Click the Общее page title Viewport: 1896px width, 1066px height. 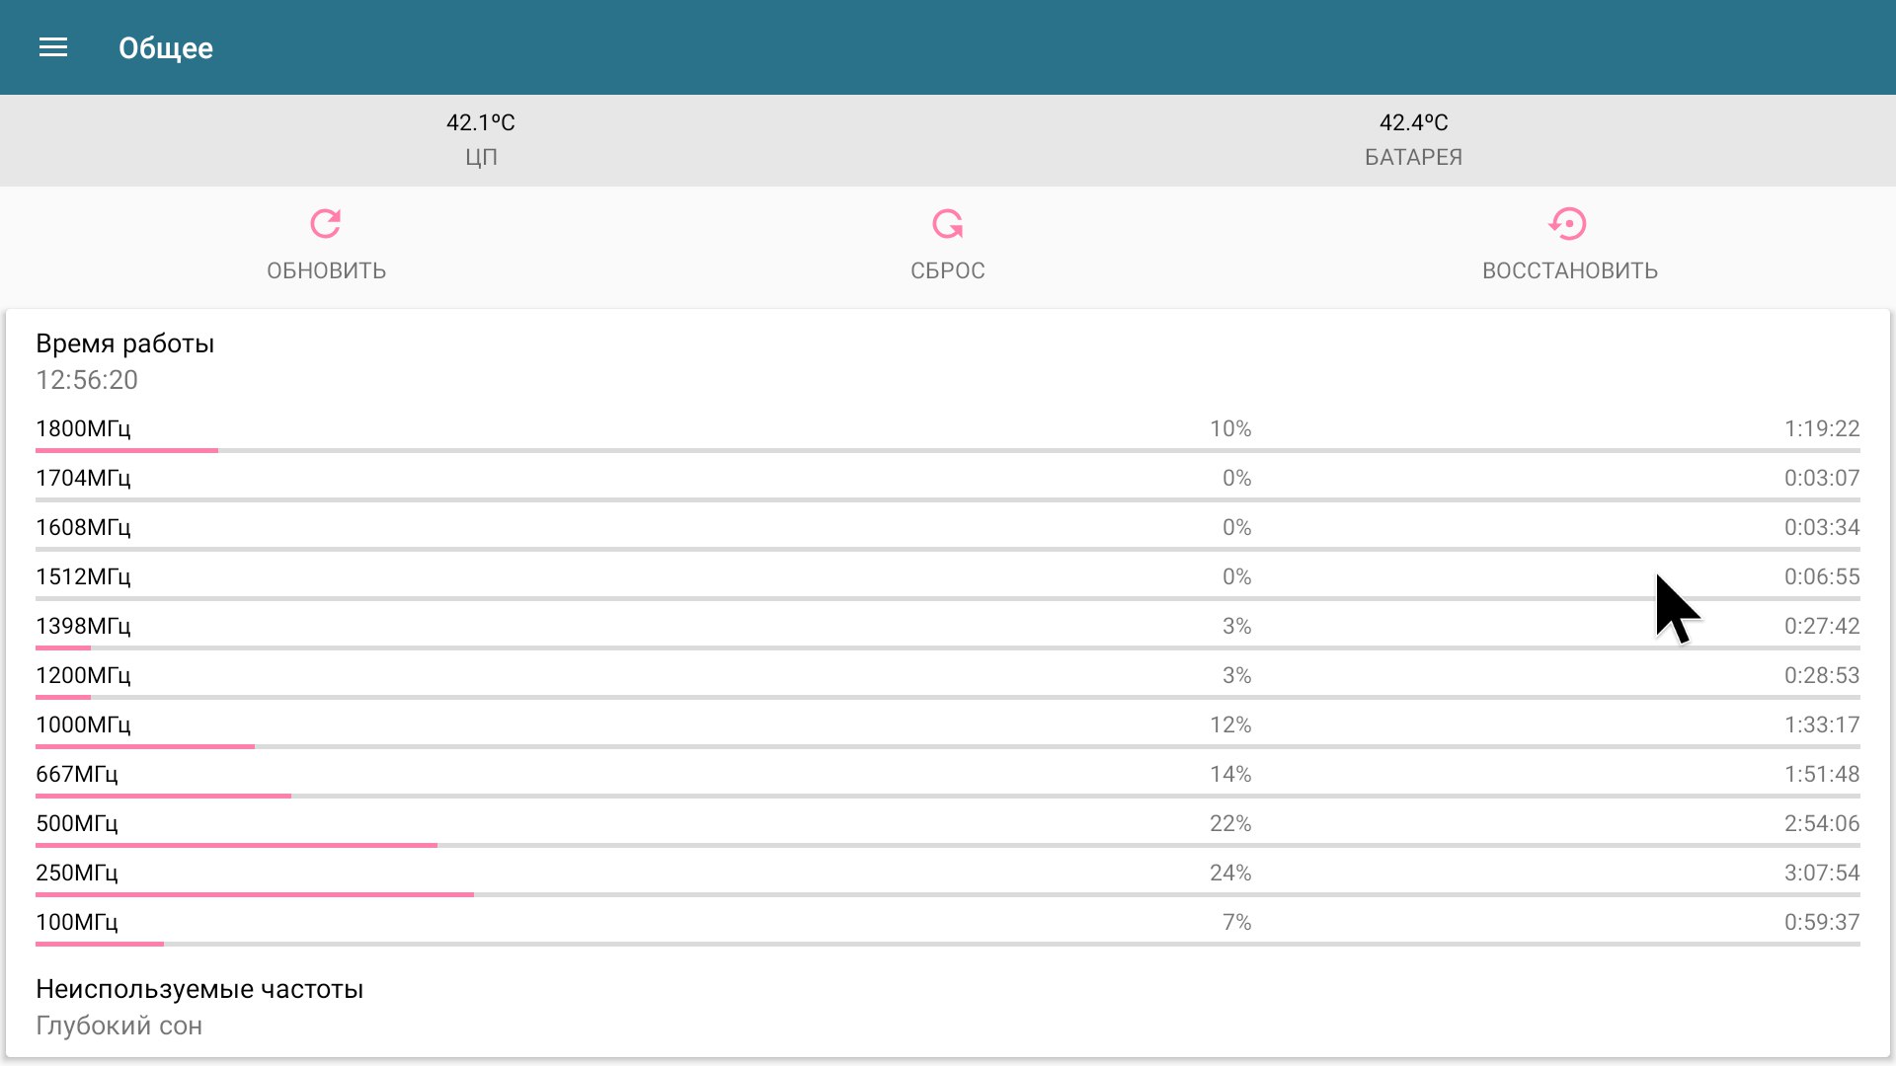click(x=166, y=48)
